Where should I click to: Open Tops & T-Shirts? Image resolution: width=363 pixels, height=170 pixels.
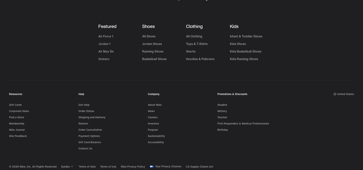pos(197,44)
